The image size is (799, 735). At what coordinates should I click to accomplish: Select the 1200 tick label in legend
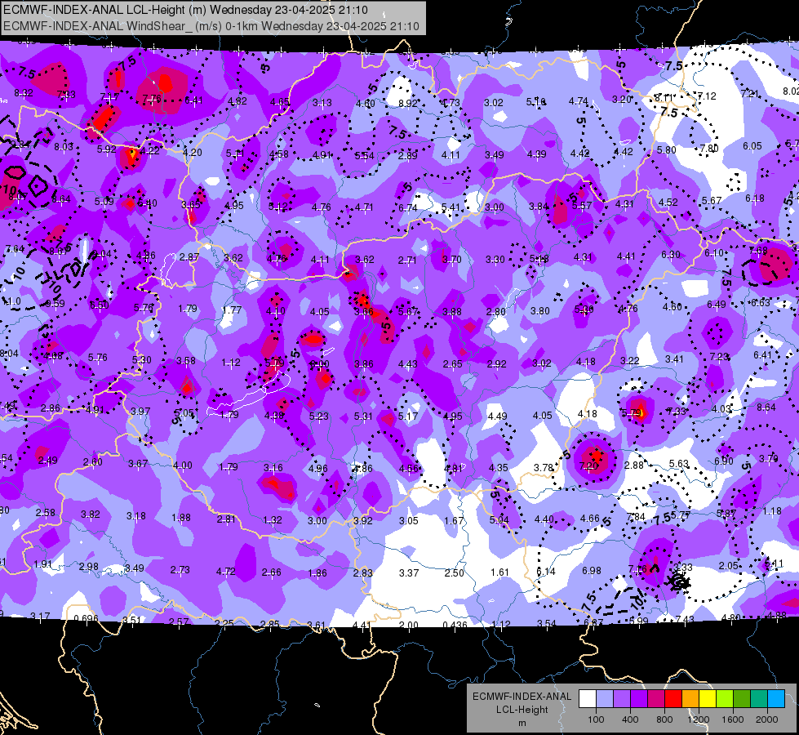[x=698, y=719]
